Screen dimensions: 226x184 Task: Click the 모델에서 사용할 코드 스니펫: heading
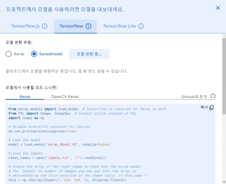(31, 87)
